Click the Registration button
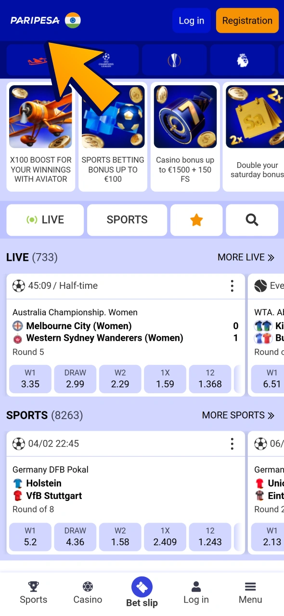Image resolution: width=284 pixels, height=616 pixels. tap(247, 21)
